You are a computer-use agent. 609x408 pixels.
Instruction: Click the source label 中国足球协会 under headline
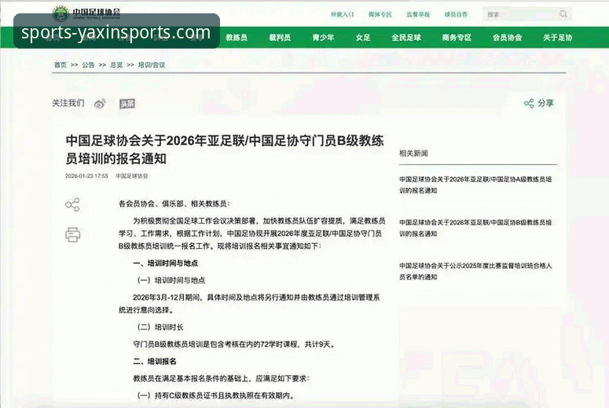(132, 176)
